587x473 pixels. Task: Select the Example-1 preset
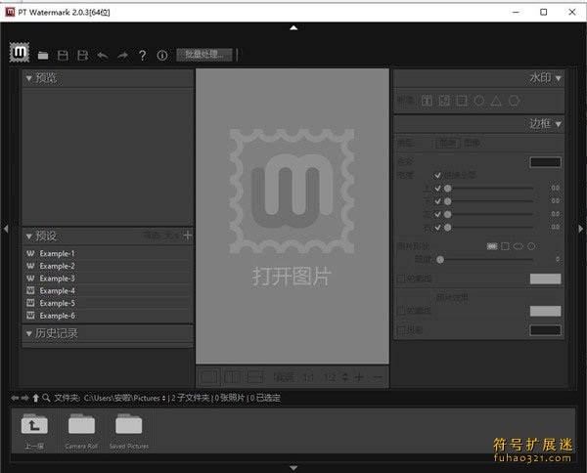(x=108, y=253)
